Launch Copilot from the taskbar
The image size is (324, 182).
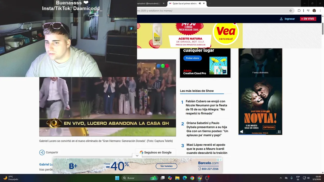[x=170, y=178]
